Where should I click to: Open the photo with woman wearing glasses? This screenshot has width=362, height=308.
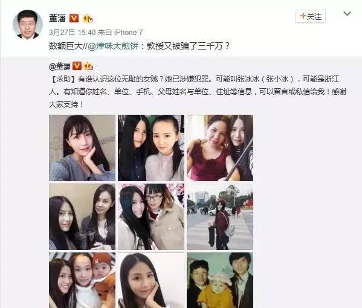pyautogui.click(x=151, y=217)
